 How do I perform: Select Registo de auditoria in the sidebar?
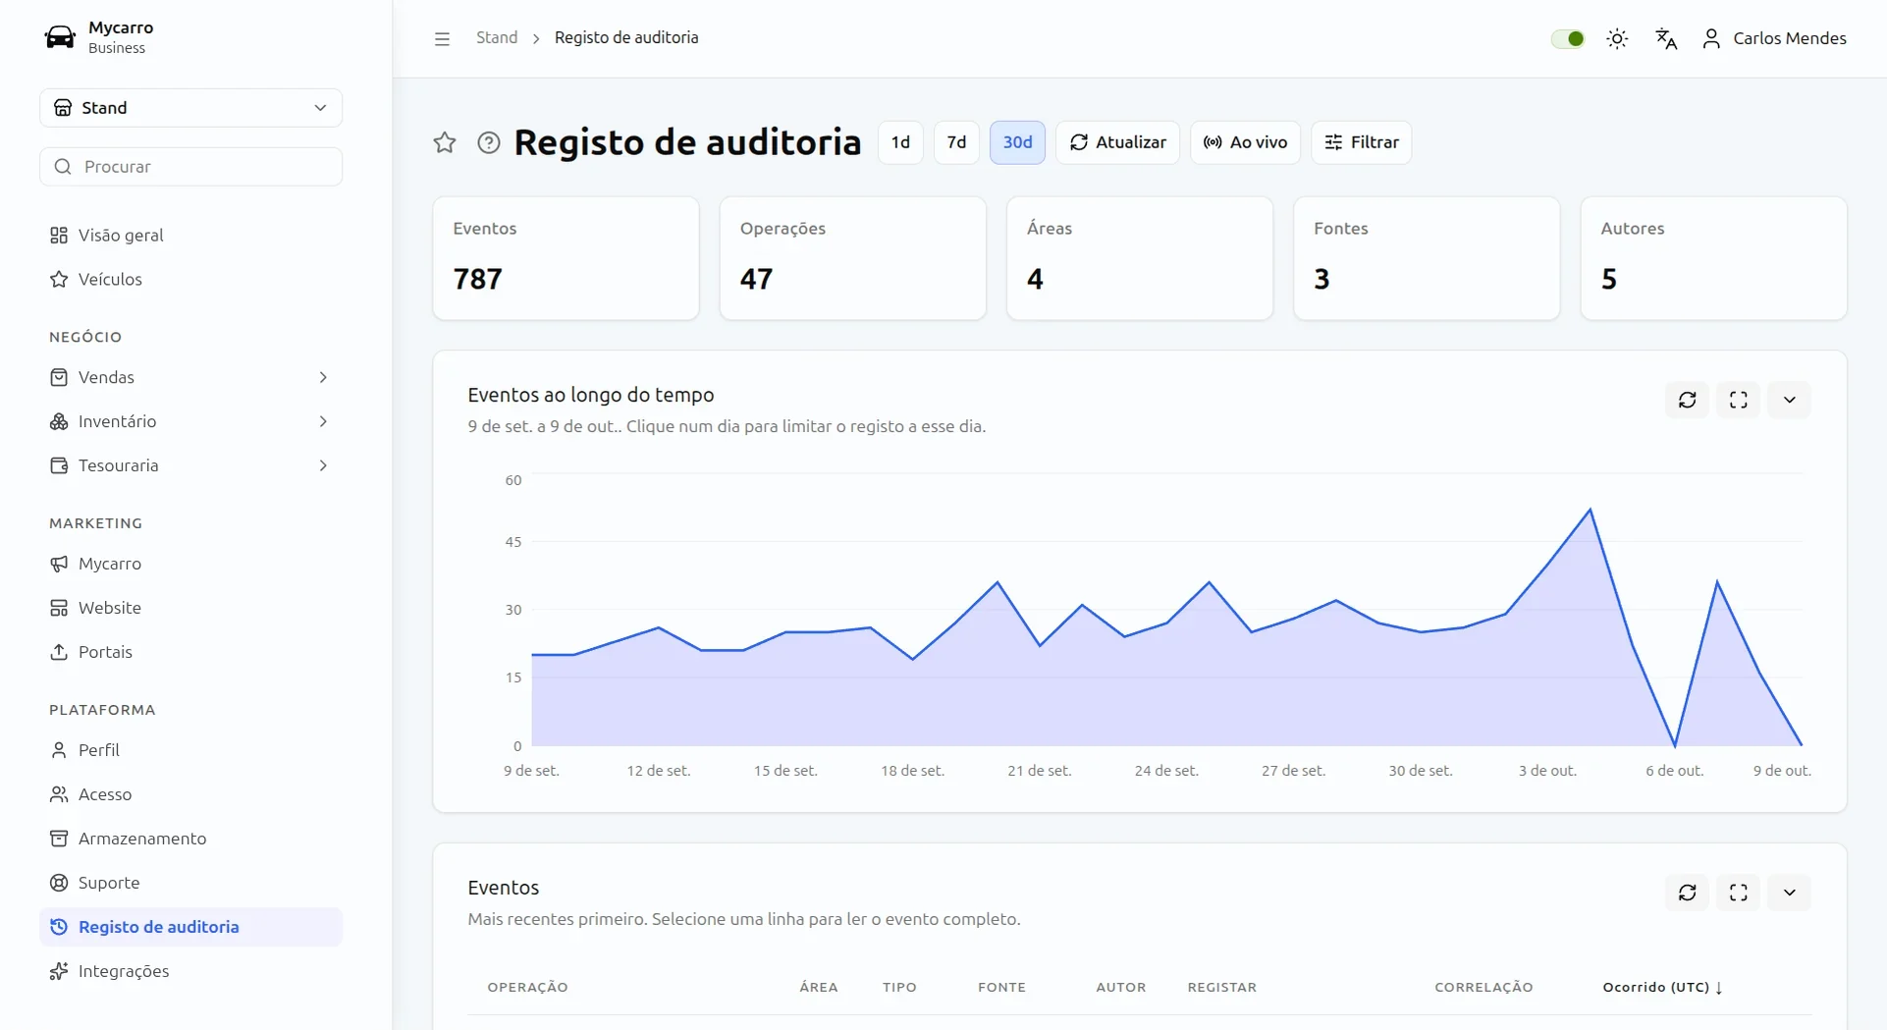(191, 927)
